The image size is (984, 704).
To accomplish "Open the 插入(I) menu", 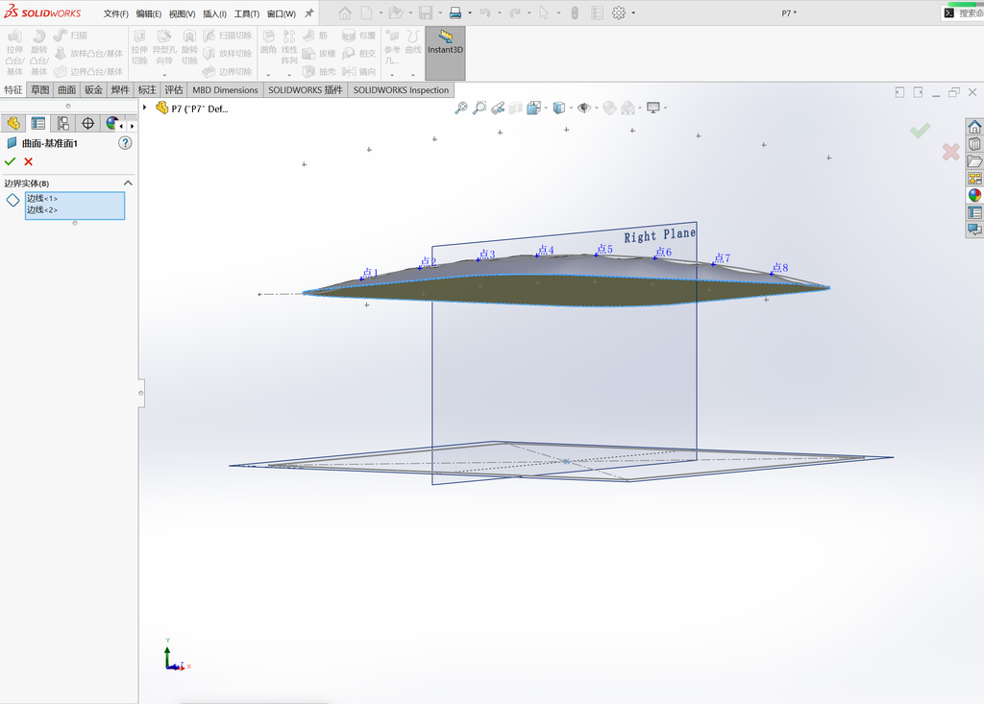I will click(214, 13).
